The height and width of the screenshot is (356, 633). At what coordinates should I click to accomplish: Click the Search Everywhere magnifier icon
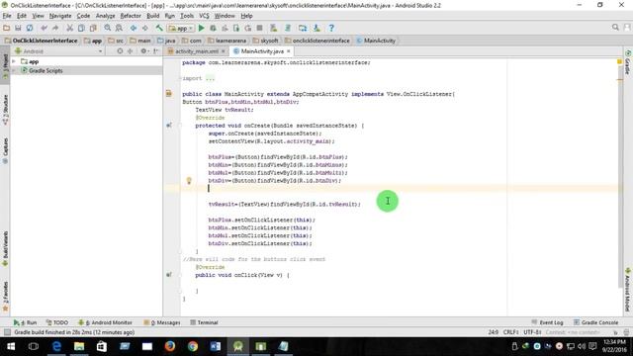(x=615, y=27)
